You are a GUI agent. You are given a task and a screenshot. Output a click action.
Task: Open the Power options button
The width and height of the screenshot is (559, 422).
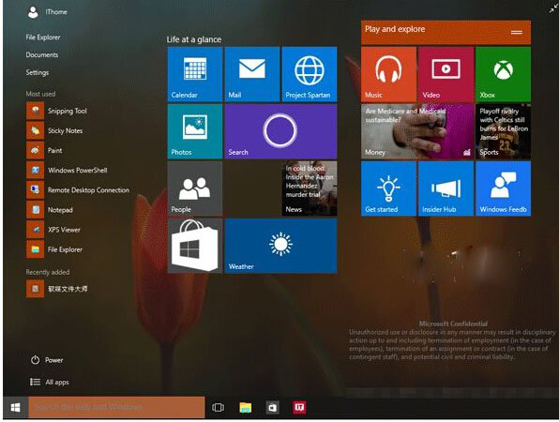point(47,360)
